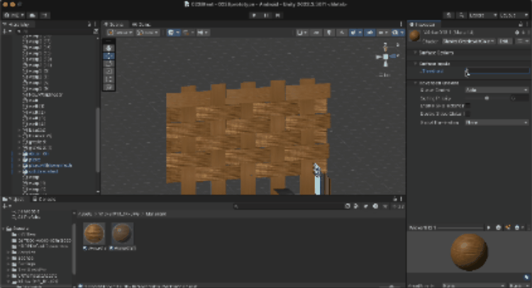Open the handle rotation Global/Local dropdown
This screenshot has width=532, height=288.
148,33
